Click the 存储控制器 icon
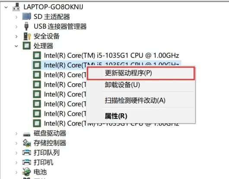The height and width of the screenshot is (179, 229). pyautogui.click(x=27, y=143)
